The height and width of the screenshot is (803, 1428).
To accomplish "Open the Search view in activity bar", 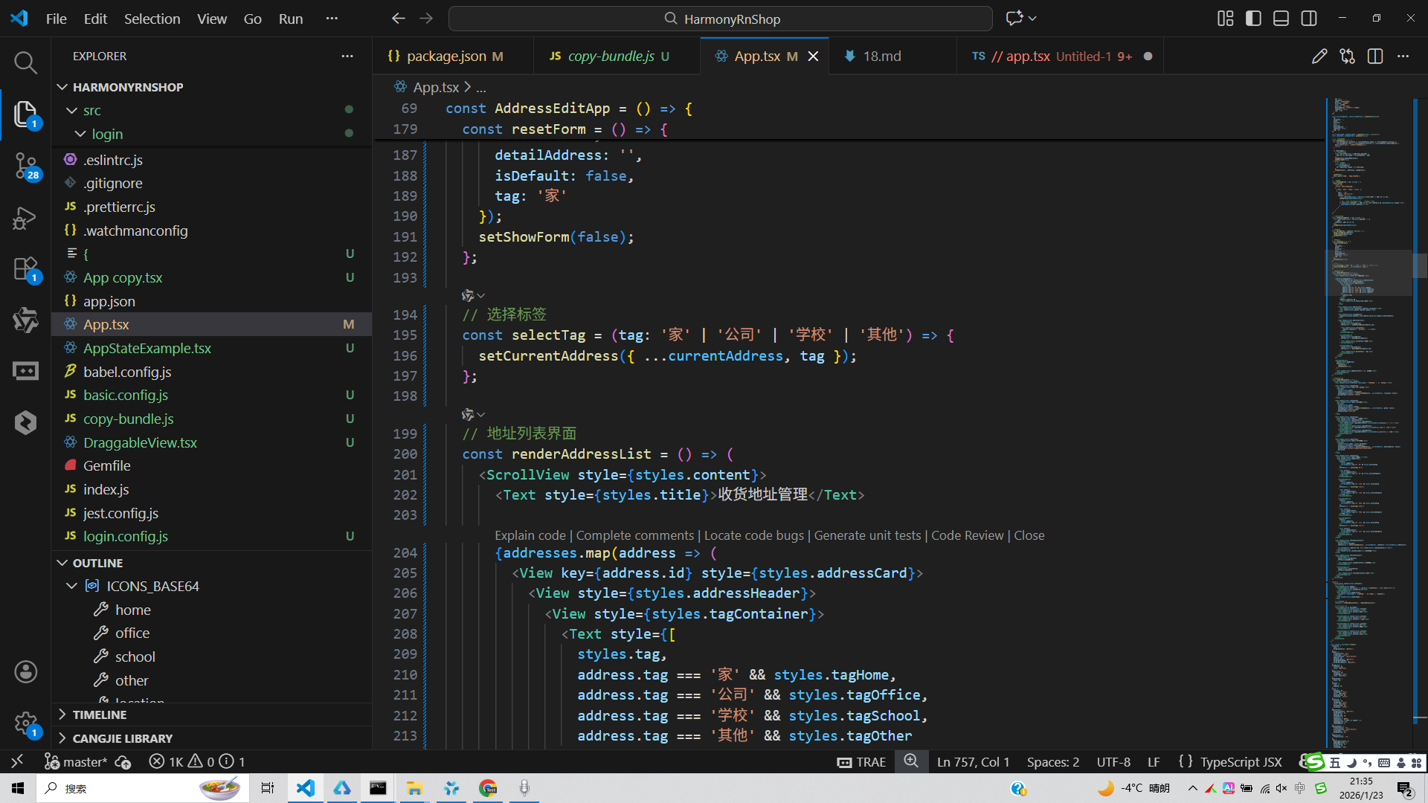I will 25,62.
